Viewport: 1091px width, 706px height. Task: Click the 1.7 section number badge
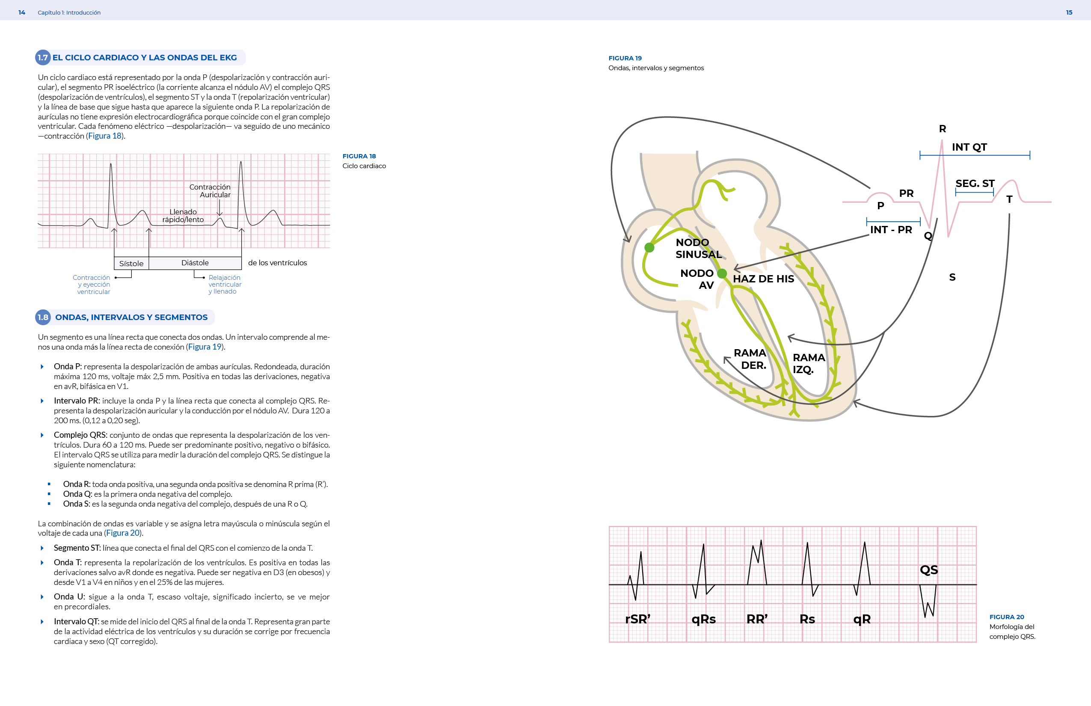coord(43,58)
